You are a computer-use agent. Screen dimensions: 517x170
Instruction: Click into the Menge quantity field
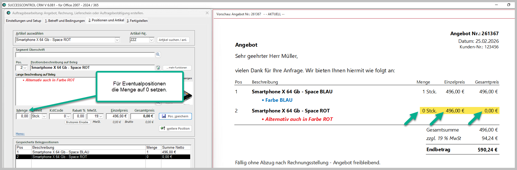tap(22, 116)
